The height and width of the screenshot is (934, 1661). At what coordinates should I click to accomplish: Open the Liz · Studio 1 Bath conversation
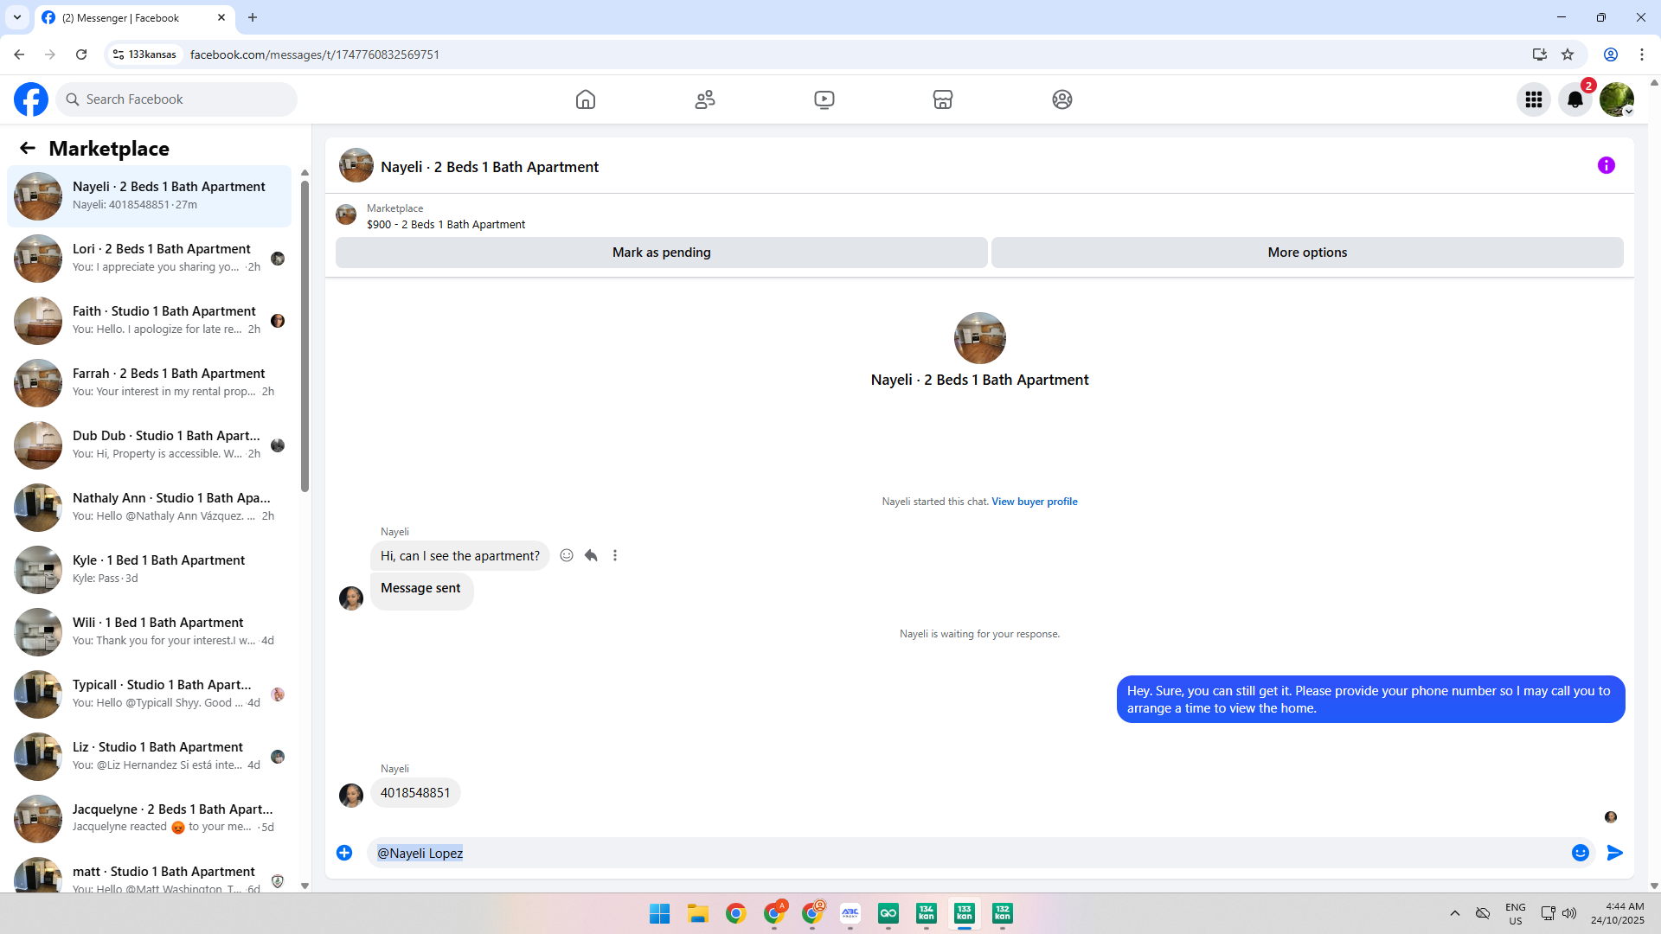click(150, 757)
